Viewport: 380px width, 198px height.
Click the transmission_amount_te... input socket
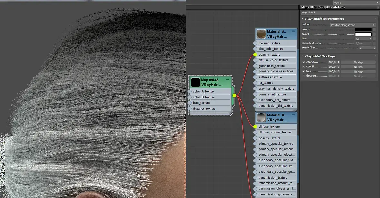(x=255, y=183)
